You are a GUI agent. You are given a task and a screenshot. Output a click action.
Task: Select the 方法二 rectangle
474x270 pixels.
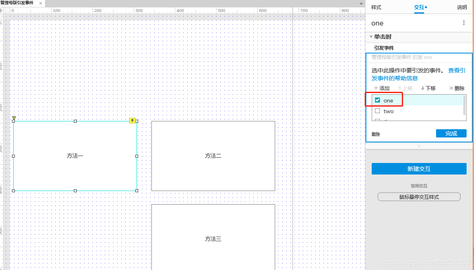pos(213,156)
